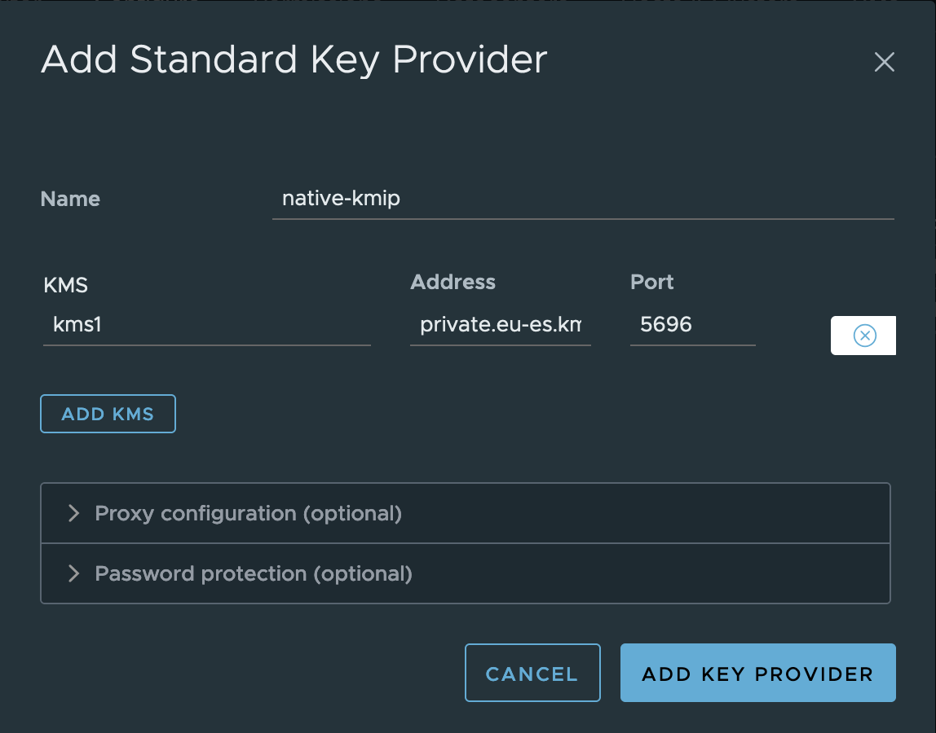Click the "Port" column label
The height and width of the screenshot is (733, 936).
(651, 283)
